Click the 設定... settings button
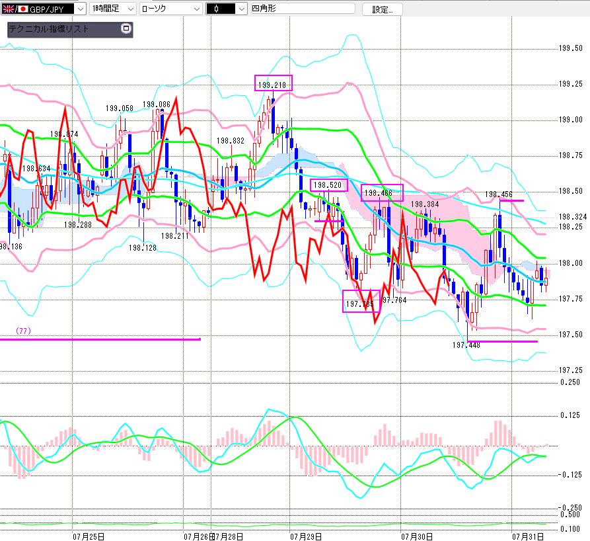 pyautogui.click(x=383, y=10)
